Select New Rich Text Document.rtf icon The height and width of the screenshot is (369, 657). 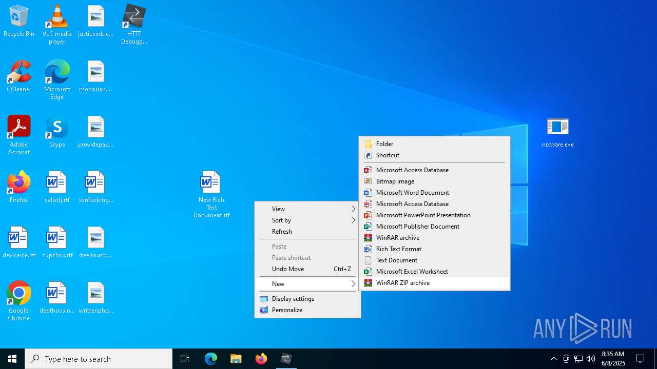211,195
